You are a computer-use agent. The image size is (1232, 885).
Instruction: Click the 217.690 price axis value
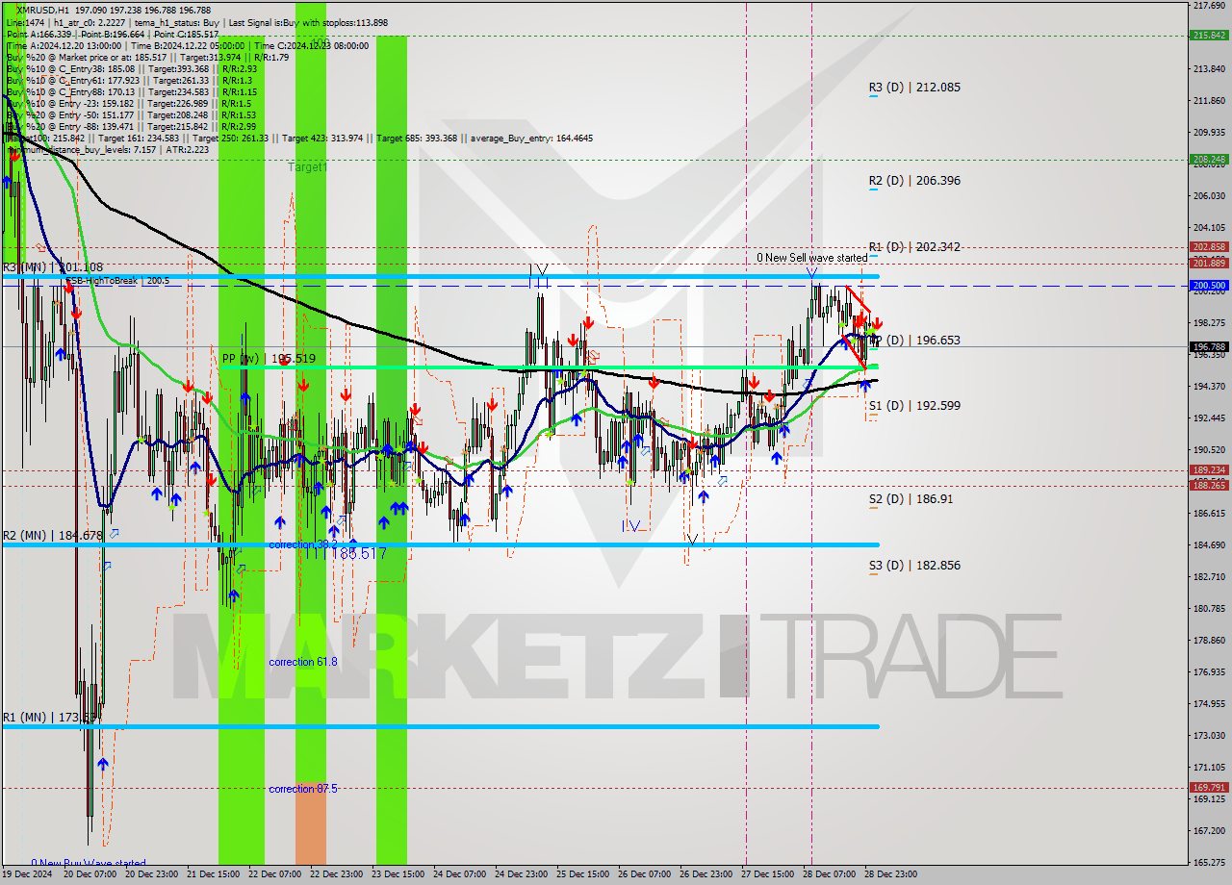point(1209,6)
